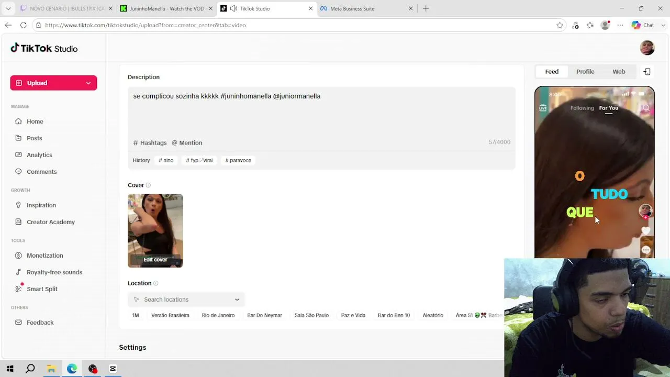
Task: Open Comments in the Manage section
Action: (x=41, y=172)
